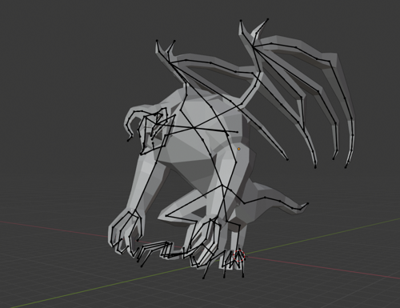Click the orange object origin dot

(239, 149)
